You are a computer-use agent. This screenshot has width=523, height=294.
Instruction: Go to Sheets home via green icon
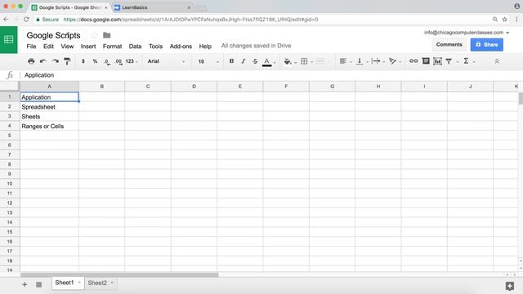click(x=9, y=40)
